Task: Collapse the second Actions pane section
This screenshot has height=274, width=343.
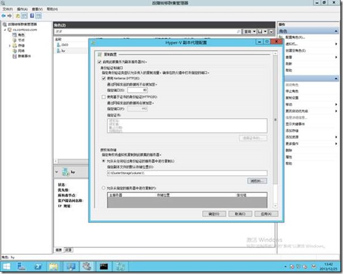Action: [336, 78]
